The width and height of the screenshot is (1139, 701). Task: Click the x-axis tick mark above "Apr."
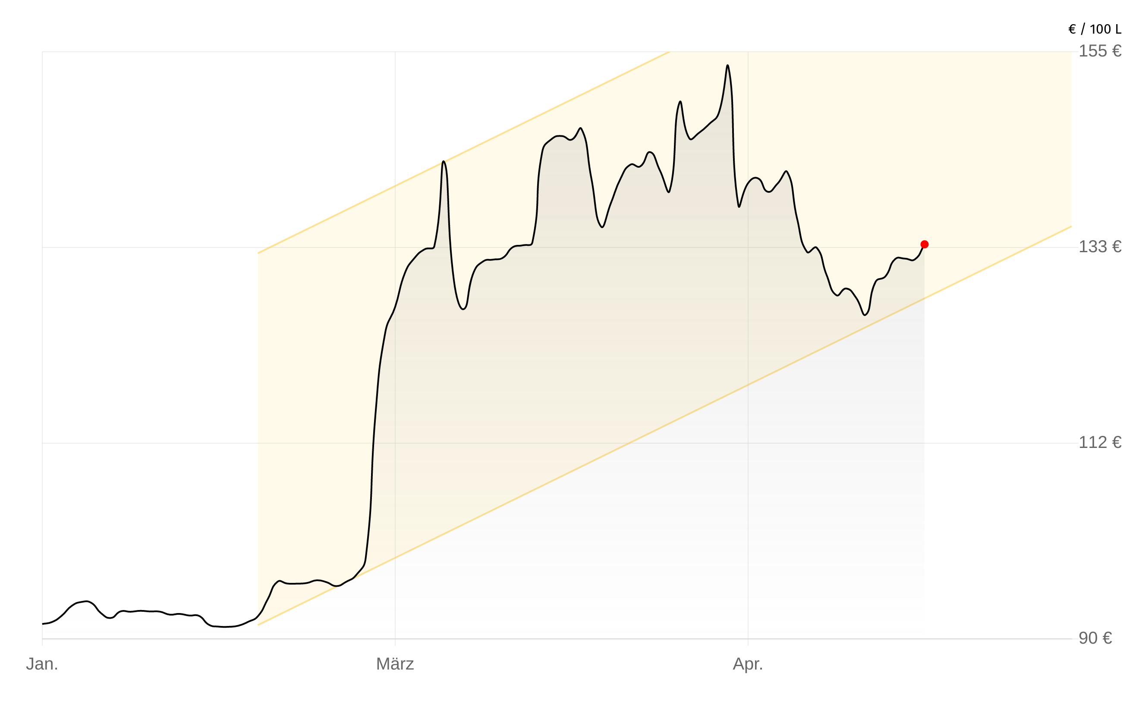(748, 642)
